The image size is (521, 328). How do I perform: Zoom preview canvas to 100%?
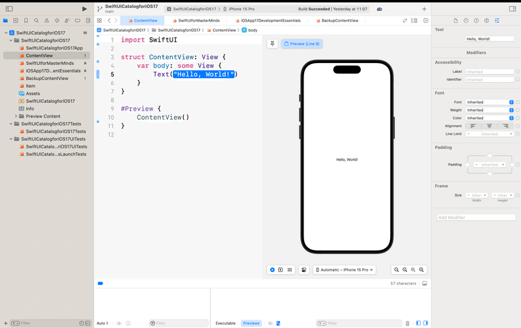pyautogui.click(x=404, y=270)
